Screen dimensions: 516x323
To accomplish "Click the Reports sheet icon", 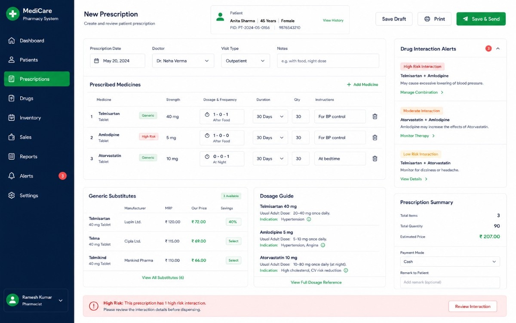I will click(12, 157).
